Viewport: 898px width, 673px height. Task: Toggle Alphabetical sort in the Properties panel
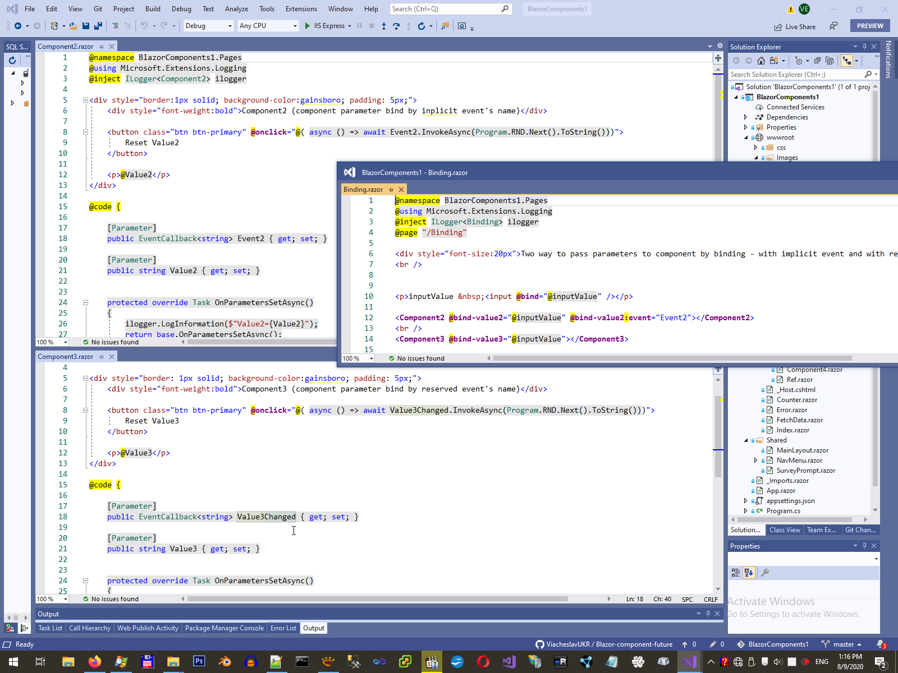(x=749, y=573)
